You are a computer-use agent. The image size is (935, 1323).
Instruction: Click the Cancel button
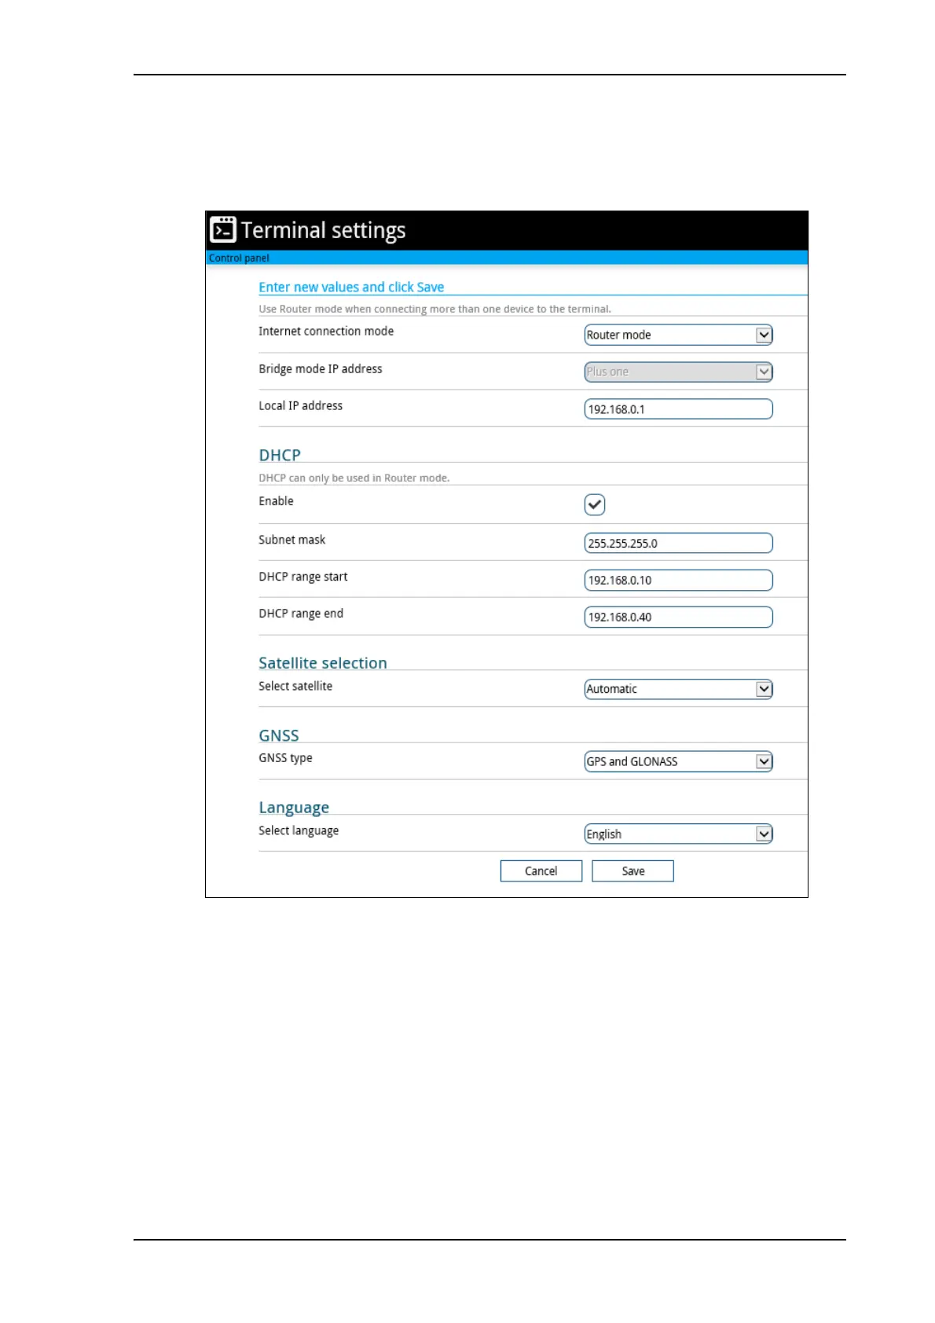click(x=541, y=870)
